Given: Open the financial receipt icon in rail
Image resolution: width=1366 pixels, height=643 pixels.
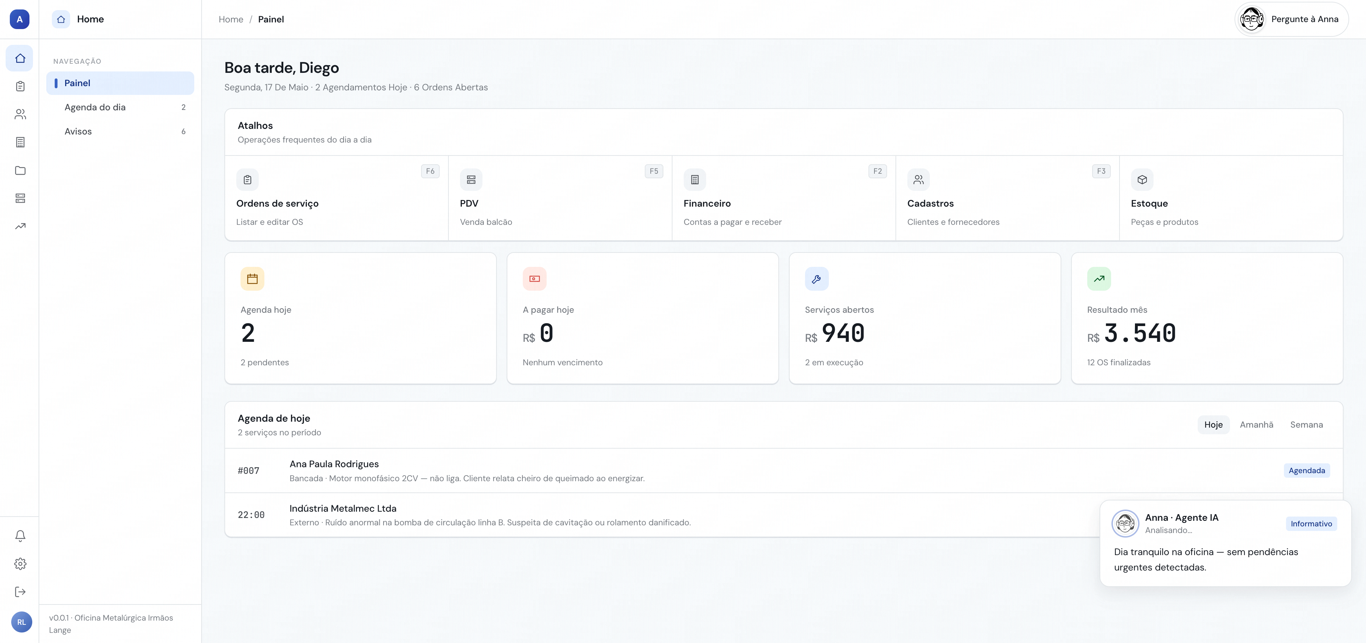Looking at the screenshot, I should point(20,143).
